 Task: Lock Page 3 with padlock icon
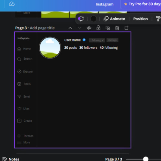point(98,28)
